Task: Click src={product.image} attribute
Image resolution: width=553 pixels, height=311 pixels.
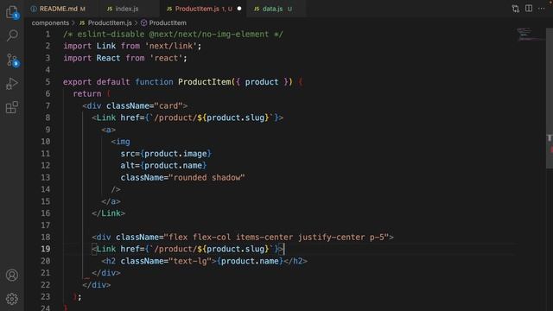Action: coord(166,154)
